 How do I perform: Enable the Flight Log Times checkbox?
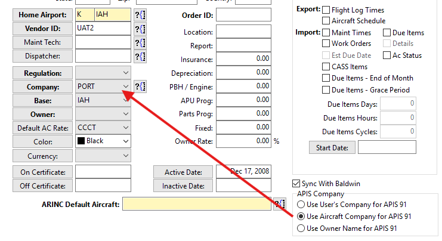point(326,10)
